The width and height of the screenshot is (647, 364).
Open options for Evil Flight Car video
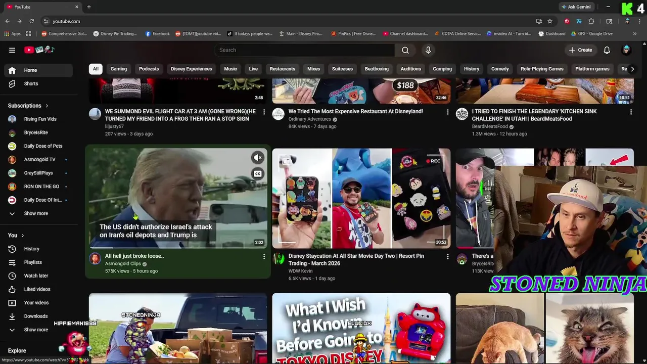pyautogui.click(x=264, y=112)
